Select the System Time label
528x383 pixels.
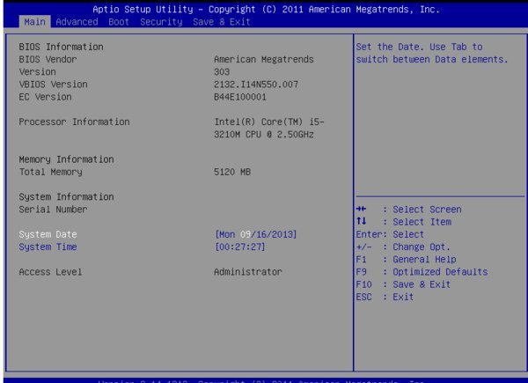[x=48, y=247]
